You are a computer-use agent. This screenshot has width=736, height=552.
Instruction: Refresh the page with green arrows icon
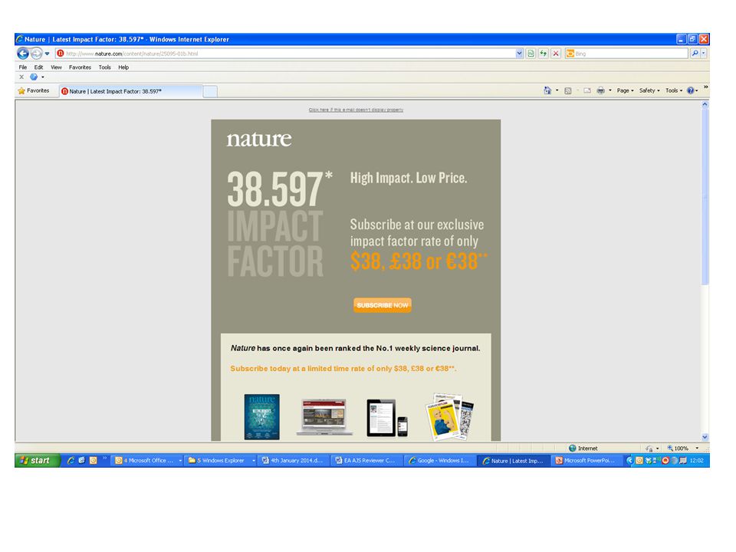click(x=543, y=54)
